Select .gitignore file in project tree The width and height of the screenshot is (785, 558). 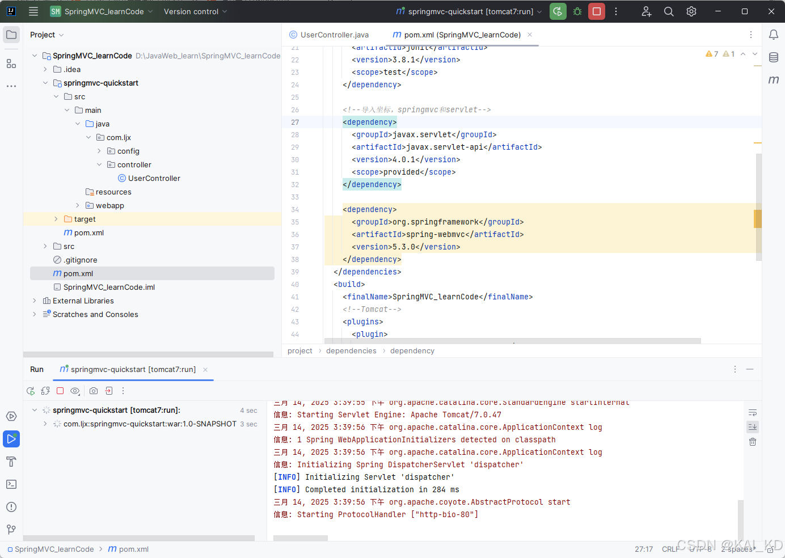click(x=75, y=260)
